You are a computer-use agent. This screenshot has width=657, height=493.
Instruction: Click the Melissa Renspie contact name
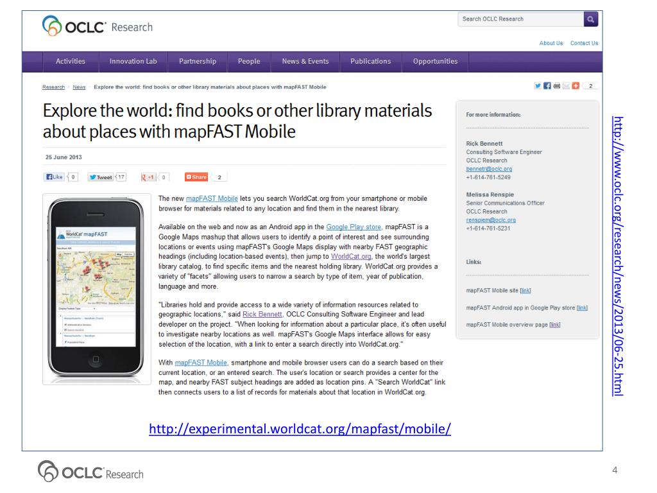[490, 195]
